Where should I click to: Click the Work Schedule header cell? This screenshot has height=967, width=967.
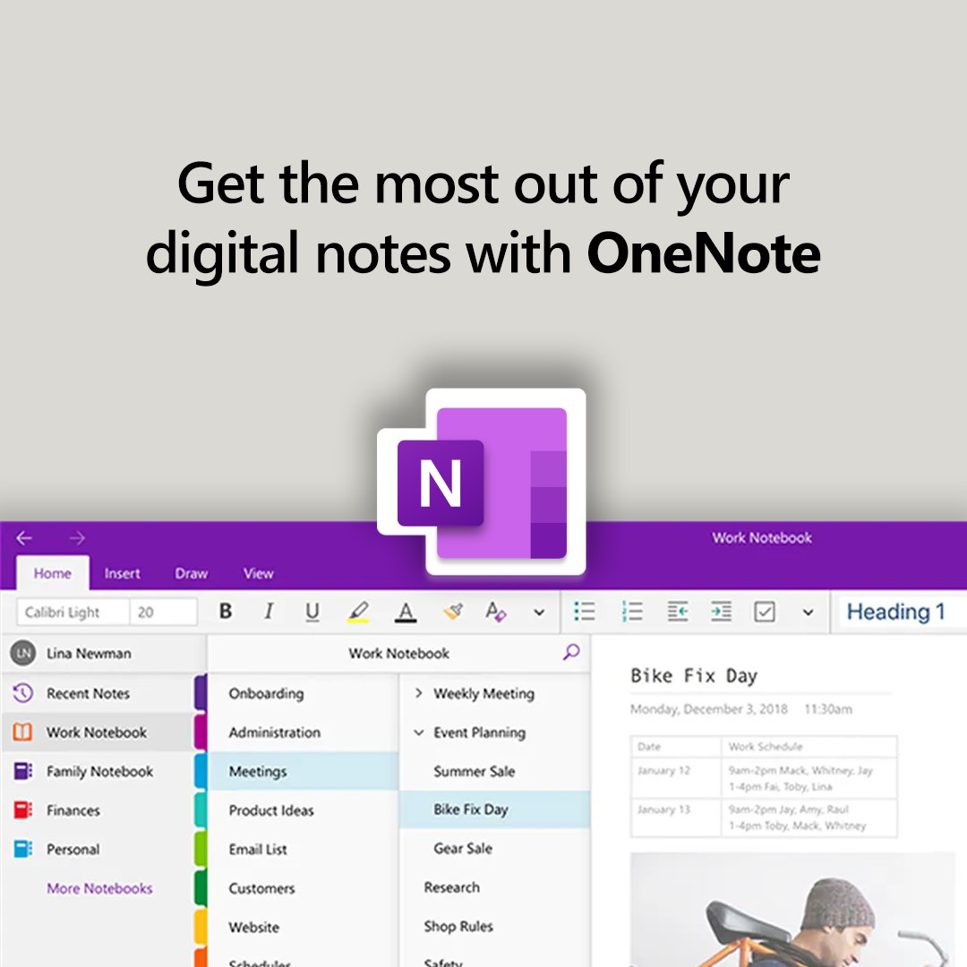click(x=809, y=746)
